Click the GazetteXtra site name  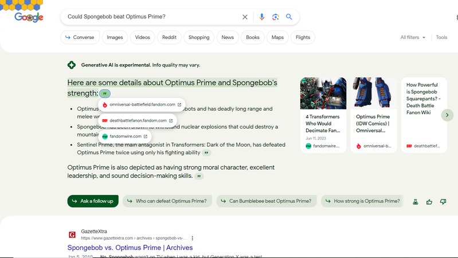click(94, 232)
